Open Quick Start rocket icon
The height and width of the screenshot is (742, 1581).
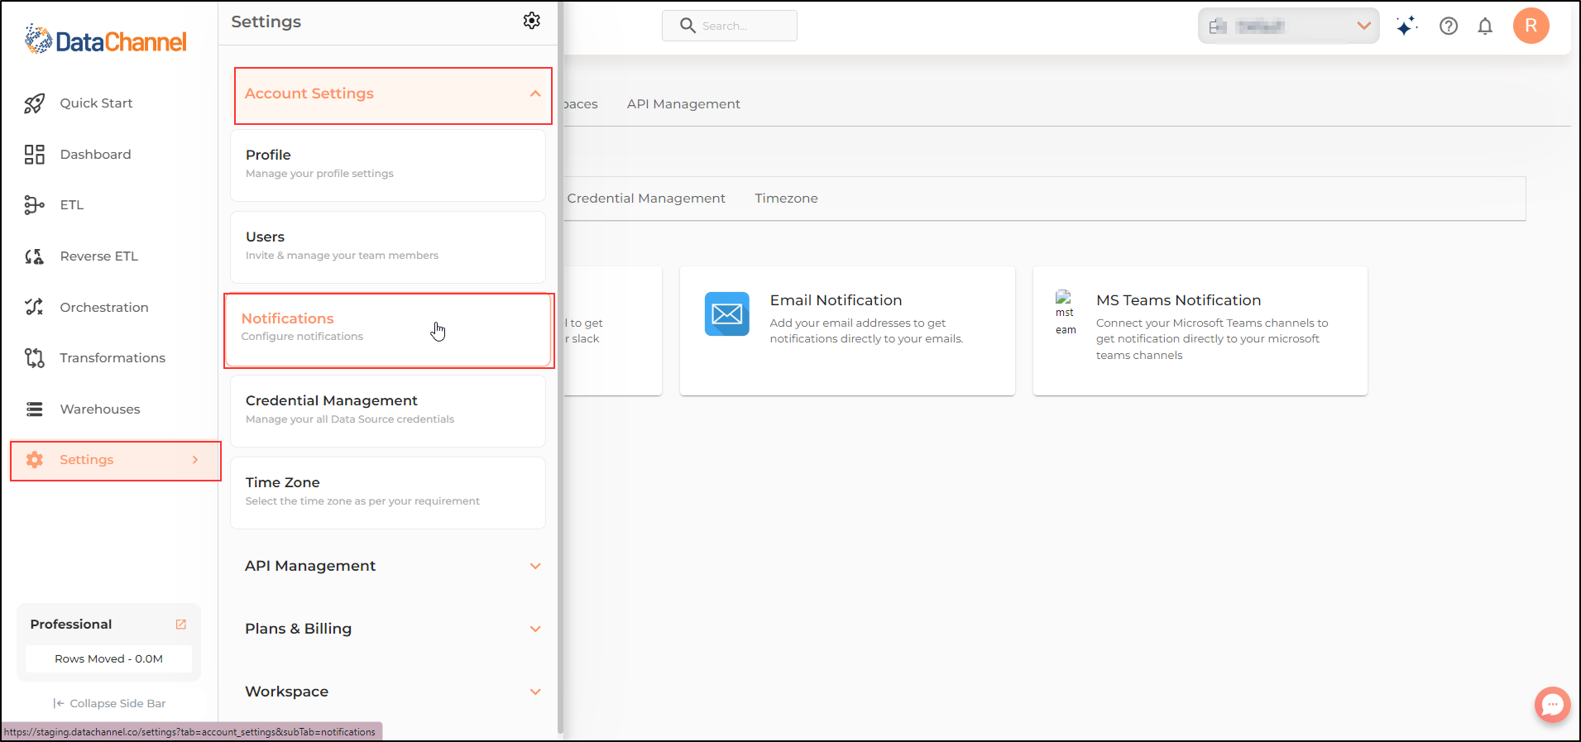[x=34, y=103]
